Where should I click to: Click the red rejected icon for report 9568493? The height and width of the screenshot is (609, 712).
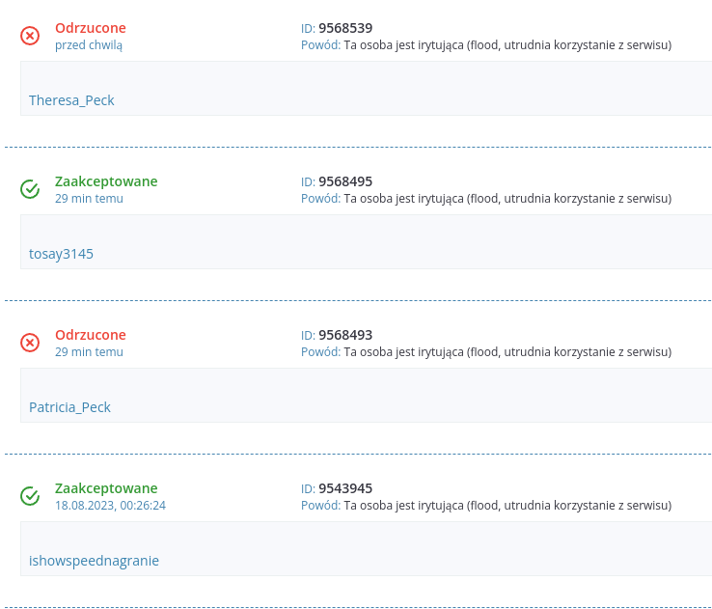coord(30,343)
